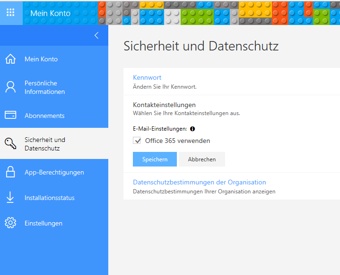Click text Wählen Sie Ihre Kontakteinstellungen aus.
The height and width of the screenshot is (275, 340).
tap(186, 113)
